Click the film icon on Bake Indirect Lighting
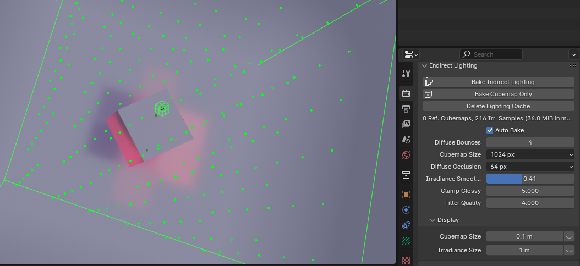 [x=428, y=82]
